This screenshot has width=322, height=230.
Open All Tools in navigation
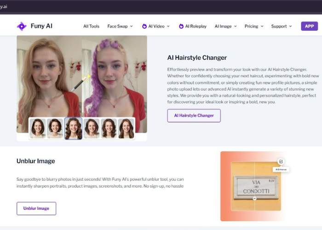coord(91,26)
